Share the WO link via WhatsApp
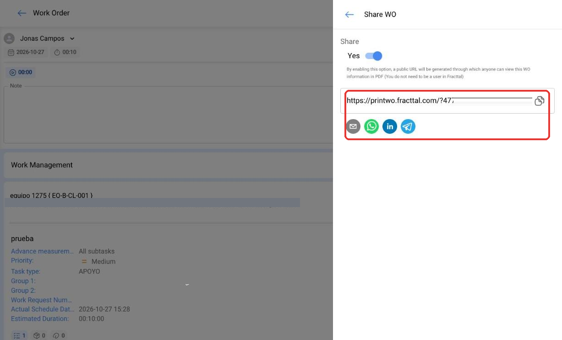562x340 pixels. tap(371, 126)
